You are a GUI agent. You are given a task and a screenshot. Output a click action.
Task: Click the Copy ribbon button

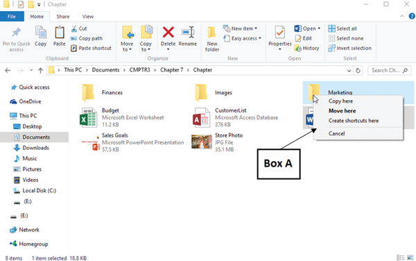pyautogui.click(x=41, y=36)
